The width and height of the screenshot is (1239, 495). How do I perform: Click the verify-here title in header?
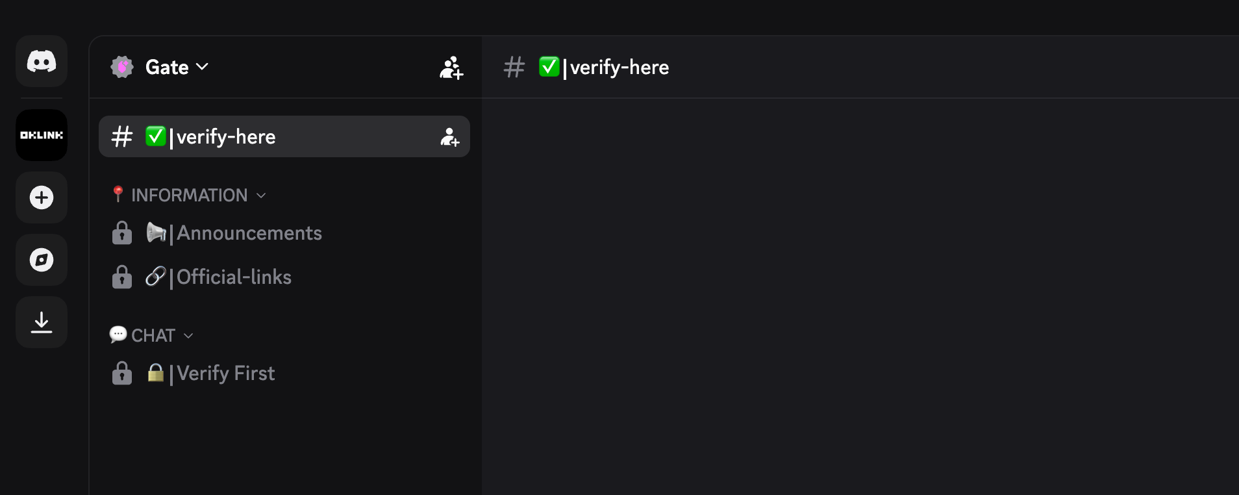[619, 67]
